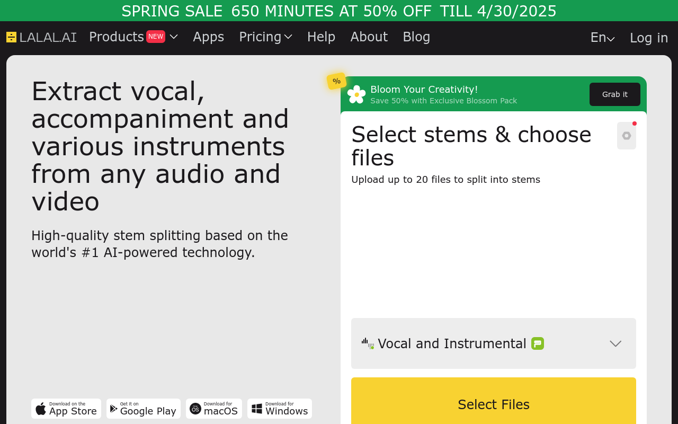Click the green info icon beside Vocal and Instrumental
Image resolution: width=678 pixels, height=424 pixels.
tap(538, 343)
